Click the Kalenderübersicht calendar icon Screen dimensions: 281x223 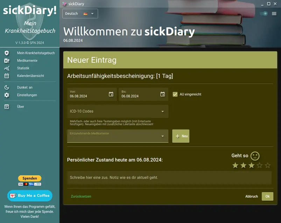[x=7, y=76]
